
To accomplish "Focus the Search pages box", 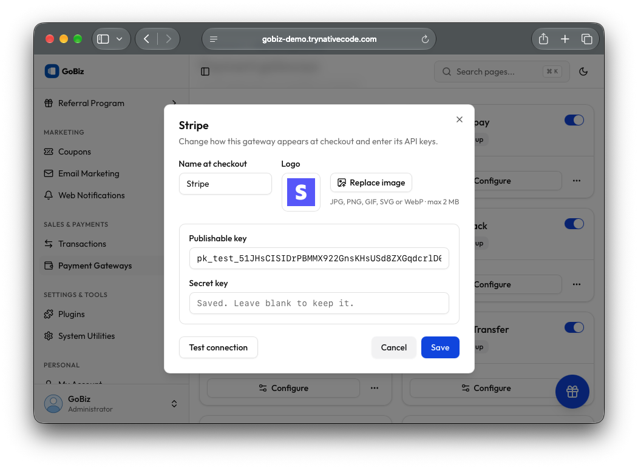I will 501,72.
